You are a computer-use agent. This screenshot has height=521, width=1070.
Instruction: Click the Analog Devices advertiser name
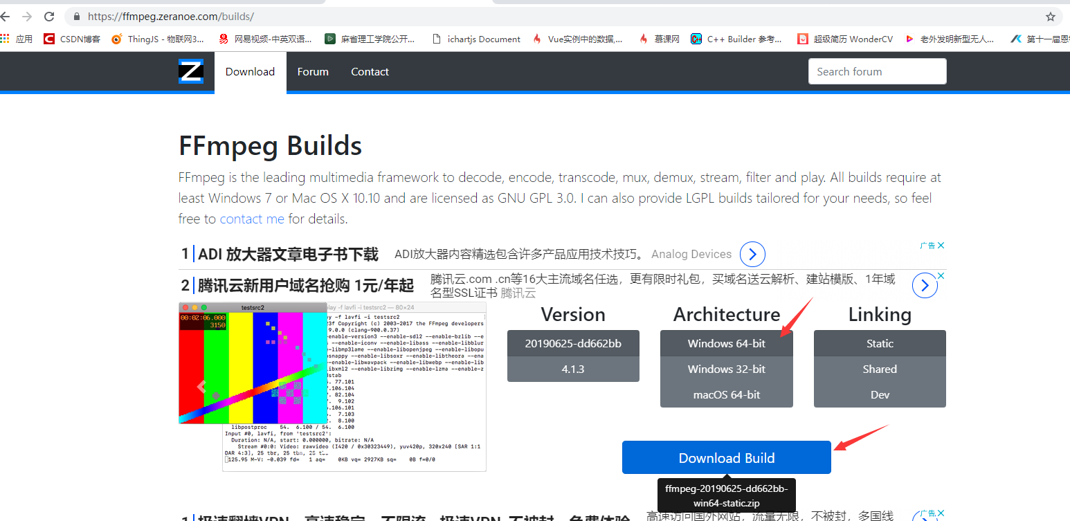point(691,254)
